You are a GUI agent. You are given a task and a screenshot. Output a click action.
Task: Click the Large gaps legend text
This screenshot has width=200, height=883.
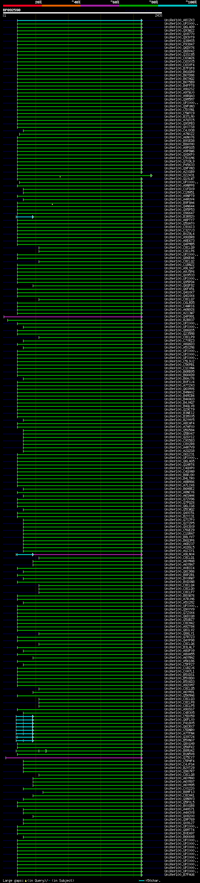(38, 880)
